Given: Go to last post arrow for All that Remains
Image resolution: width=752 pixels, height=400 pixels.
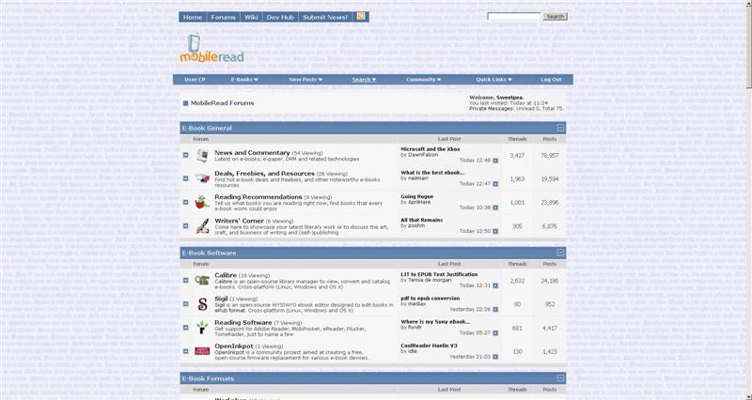Looking at the screenshot, I should (495, 231).
